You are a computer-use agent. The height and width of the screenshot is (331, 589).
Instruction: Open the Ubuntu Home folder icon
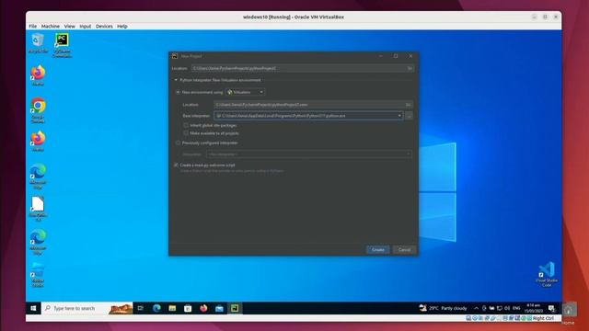(569, 311)
